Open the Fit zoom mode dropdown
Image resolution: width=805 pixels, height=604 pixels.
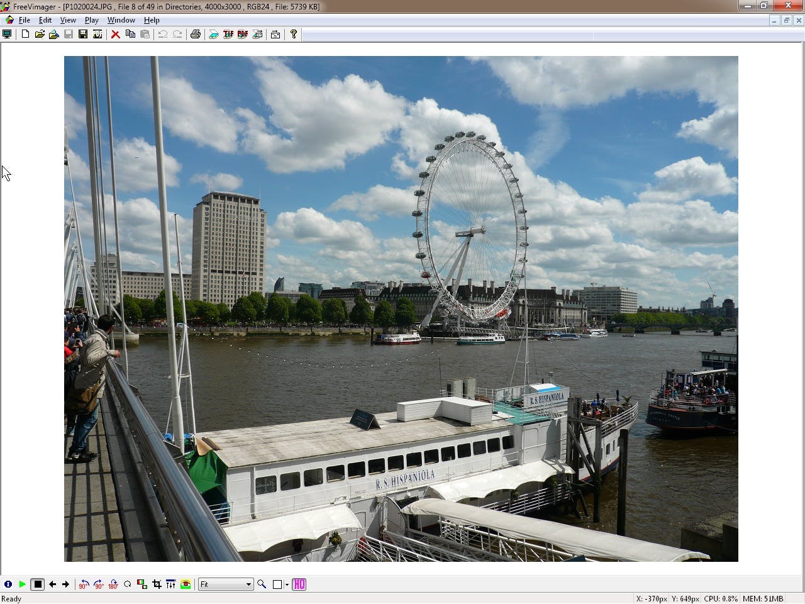[x=225, y=584]
